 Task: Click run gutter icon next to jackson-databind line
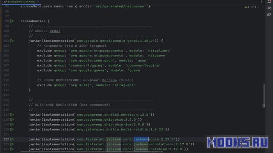point(12,149)
